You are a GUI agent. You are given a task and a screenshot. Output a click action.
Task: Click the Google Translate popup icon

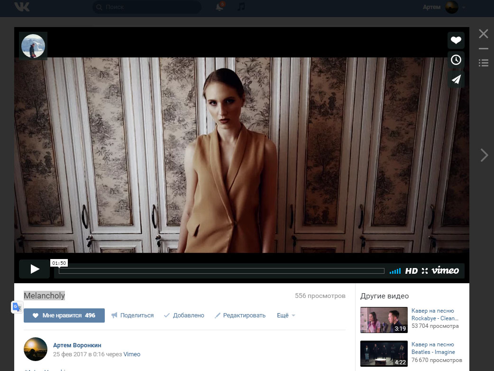[x=17, y=307]
